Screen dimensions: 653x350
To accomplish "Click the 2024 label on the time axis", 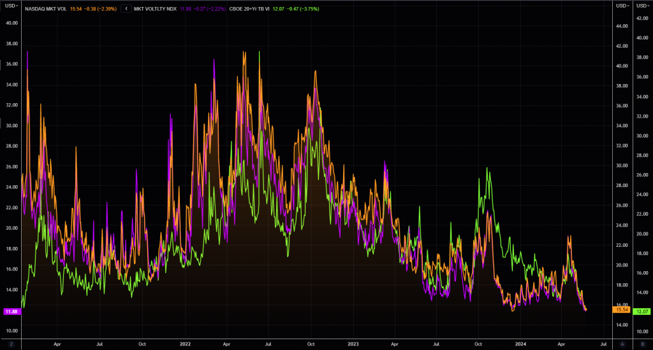I will pos(520,344).
